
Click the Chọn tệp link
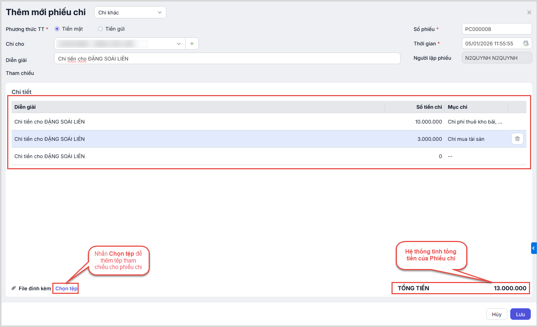[66, 288]
